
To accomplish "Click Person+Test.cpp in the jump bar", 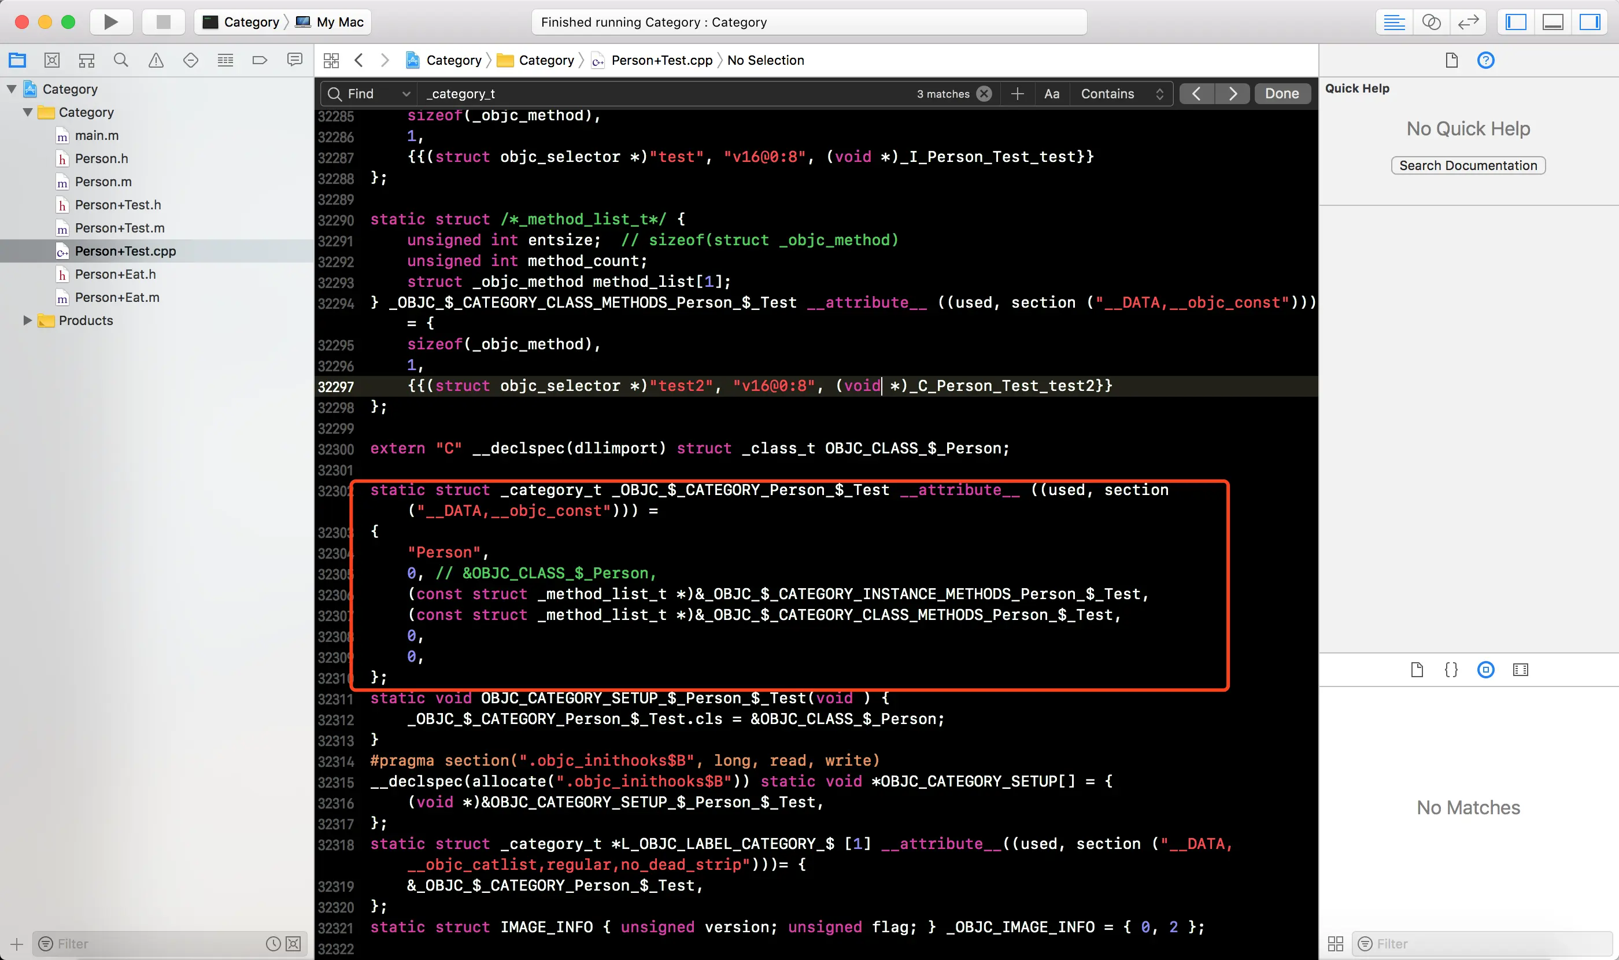I will [661, 60].
